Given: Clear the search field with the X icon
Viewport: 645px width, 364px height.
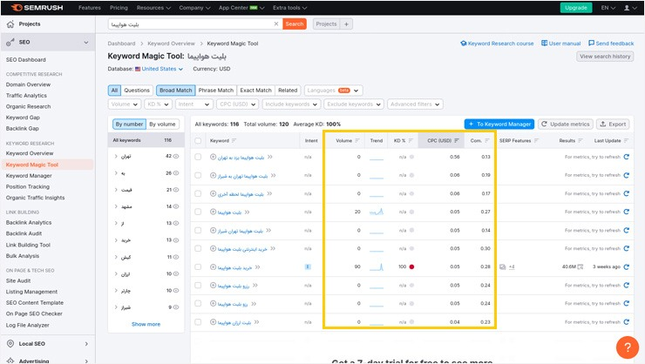Looking at the screenshot, I should 276,24.
